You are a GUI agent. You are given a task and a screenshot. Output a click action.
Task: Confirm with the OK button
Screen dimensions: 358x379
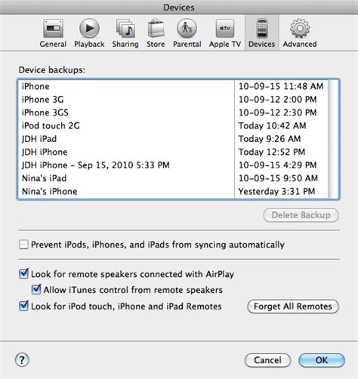(322, 360)
